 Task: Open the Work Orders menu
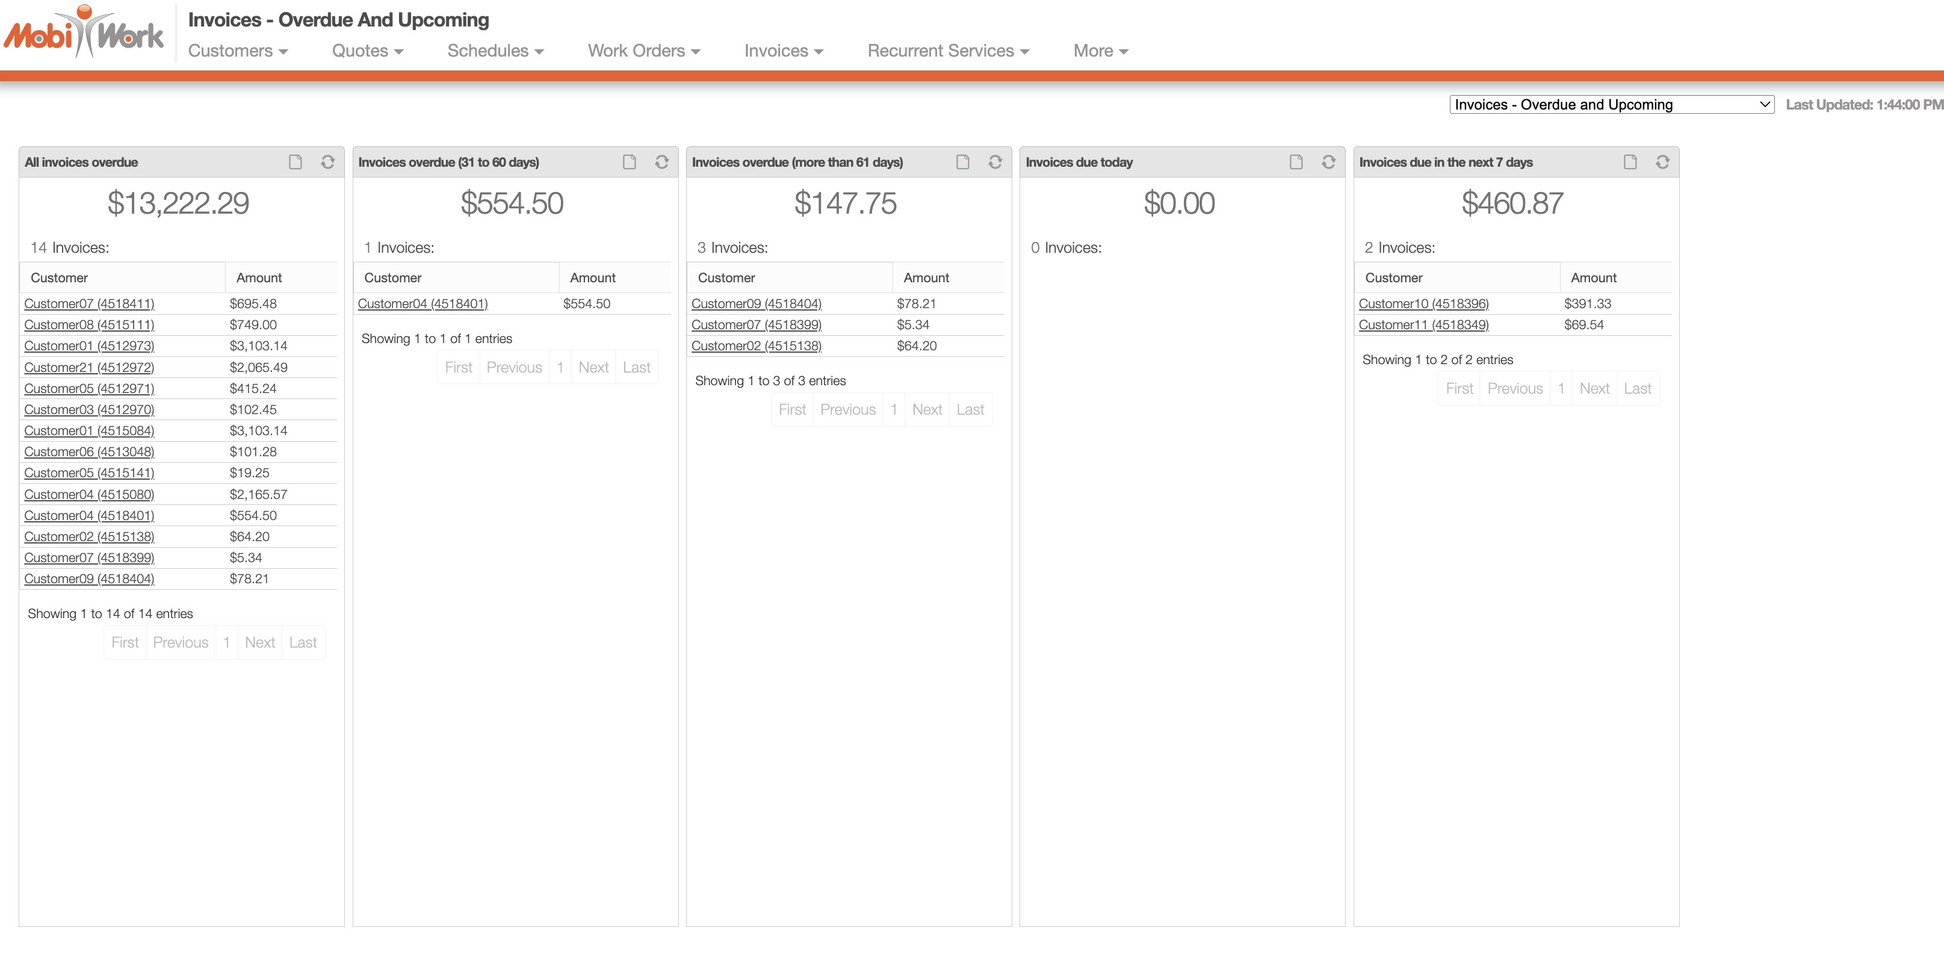(644, 51)
